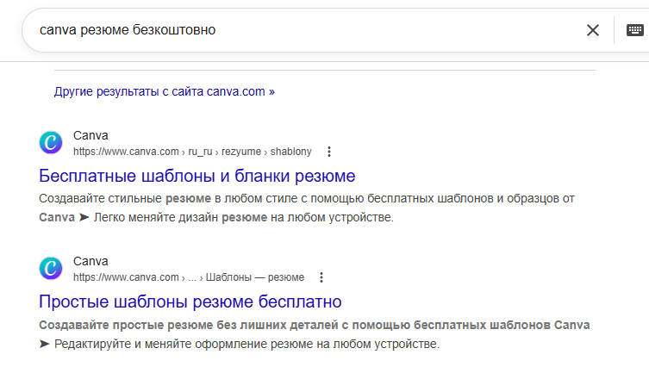Click URL text ending with 'rezyume › shablony'
Image resolution: width=649 pixels, height=373 pixels.
(x=192, y=152)
